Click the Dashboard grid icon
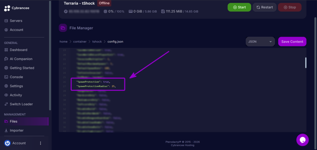 tap(6, 50)
